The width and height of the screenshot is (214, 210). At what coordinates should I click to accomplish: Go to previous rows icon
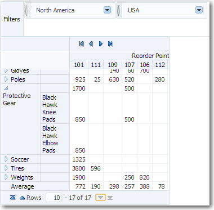pyautogui.click(x=23, y=198)
